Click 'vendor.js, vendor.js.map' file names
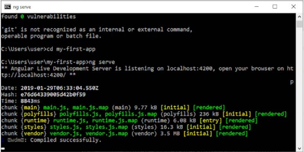 89,133
